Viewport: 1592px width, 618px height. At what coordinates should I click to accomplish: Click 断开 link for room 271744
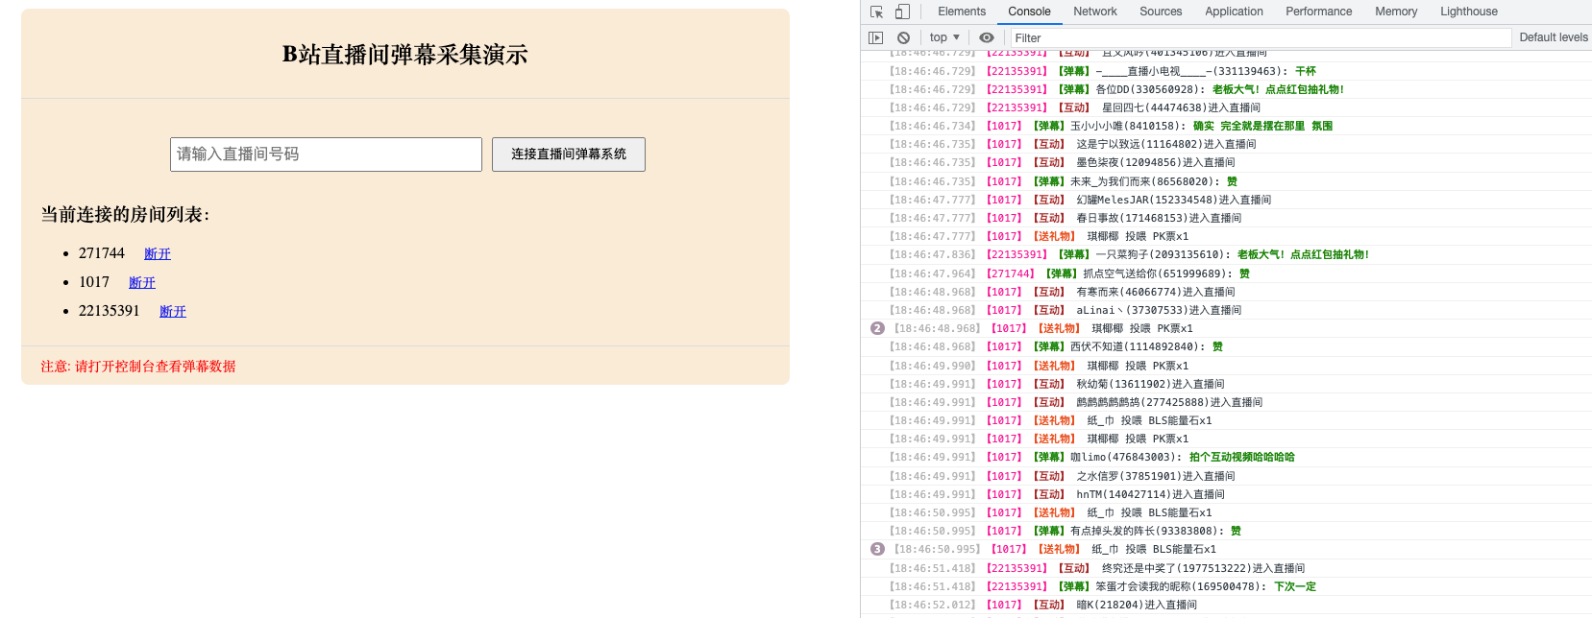(x=158, y=253)
